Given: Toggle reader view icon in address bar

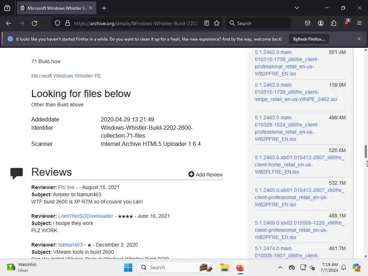Looking at the screenshot, I should tap(207, 23).
